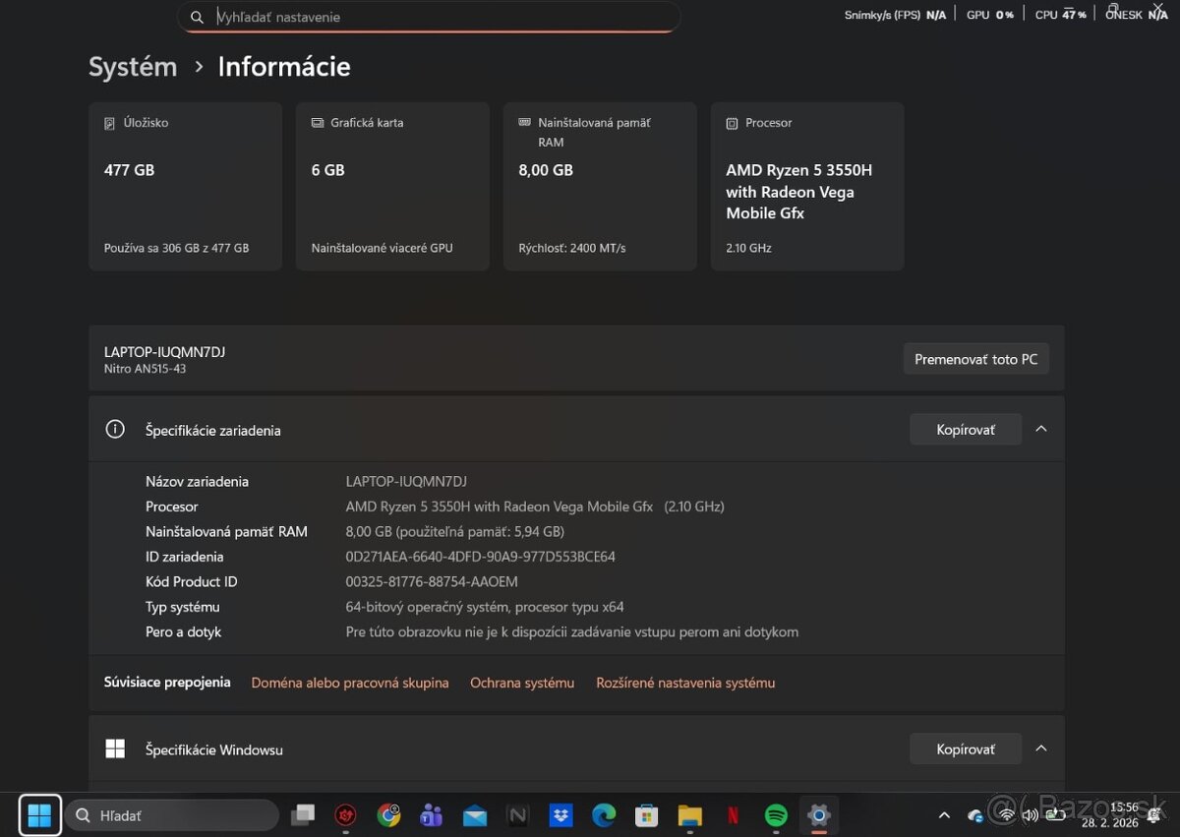Copy device specs with the Kopírovať button

[965, 429]
